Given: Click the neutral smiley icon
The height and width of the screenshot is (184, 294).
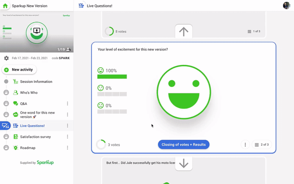Looking at the screenshot, I should coord(100,88).
